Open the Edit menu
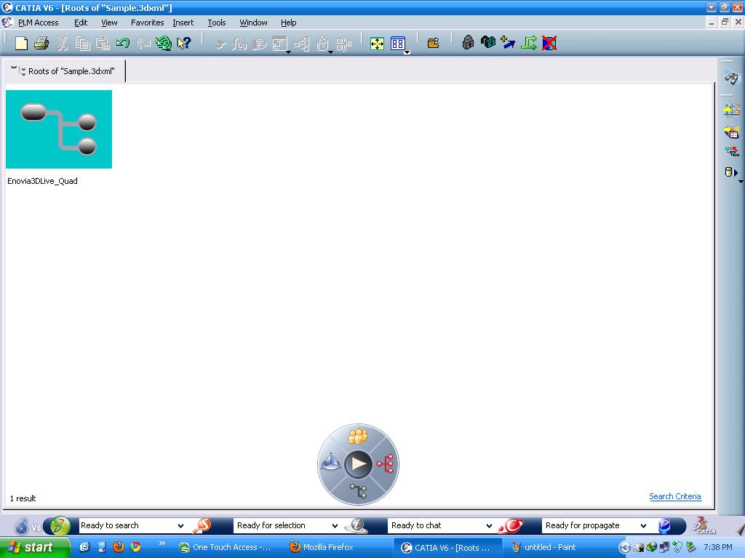 tap(81, 23)
